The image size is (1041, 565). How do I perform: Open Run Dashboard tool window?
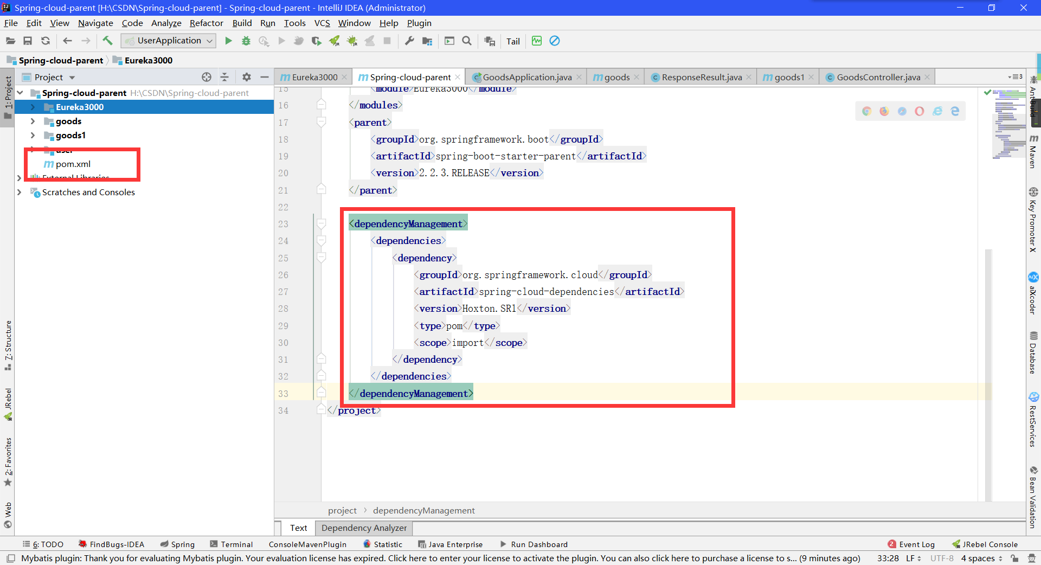tap(534, 544)
